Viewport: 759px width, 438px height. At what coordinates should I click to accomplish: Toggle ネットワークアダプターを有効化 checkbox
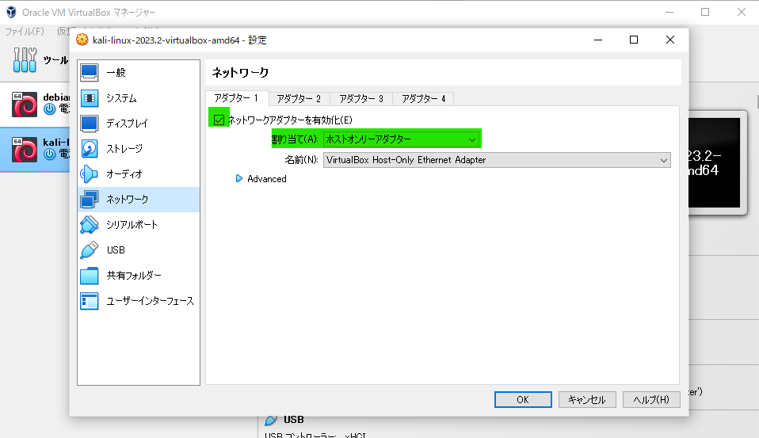(219, 120)
